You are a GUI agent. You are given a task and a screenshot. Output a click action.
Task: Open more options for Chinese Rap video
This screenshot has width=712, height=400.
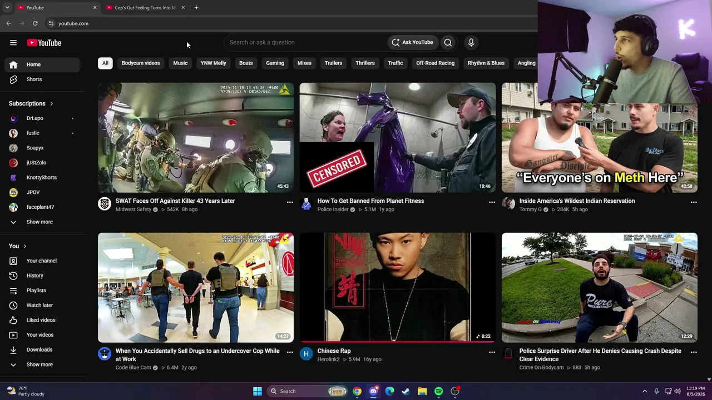click(492, 352)
